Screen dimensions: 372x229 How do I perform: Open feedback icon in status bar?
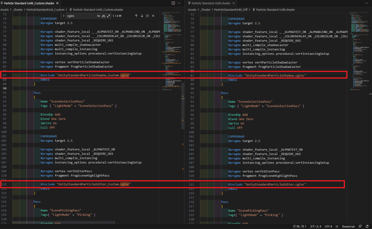click(x=360, y=227)
